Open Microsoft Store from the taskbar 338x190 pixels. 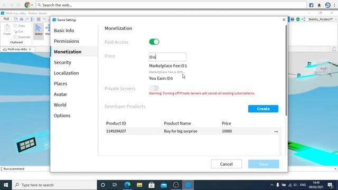tap(152, 185)
